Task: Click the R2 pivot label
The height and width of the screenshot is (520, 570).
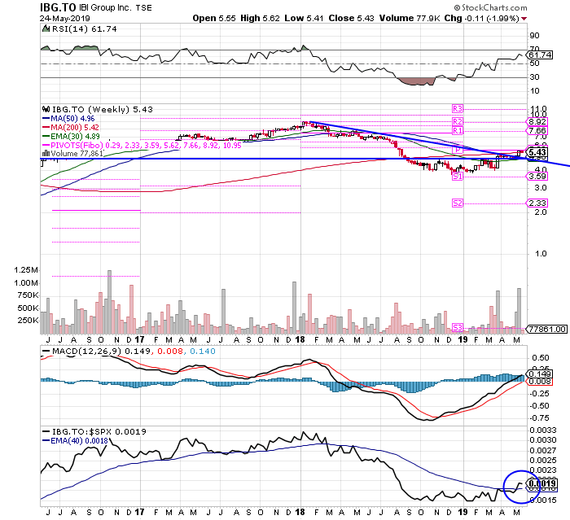Action: [458, 122]
